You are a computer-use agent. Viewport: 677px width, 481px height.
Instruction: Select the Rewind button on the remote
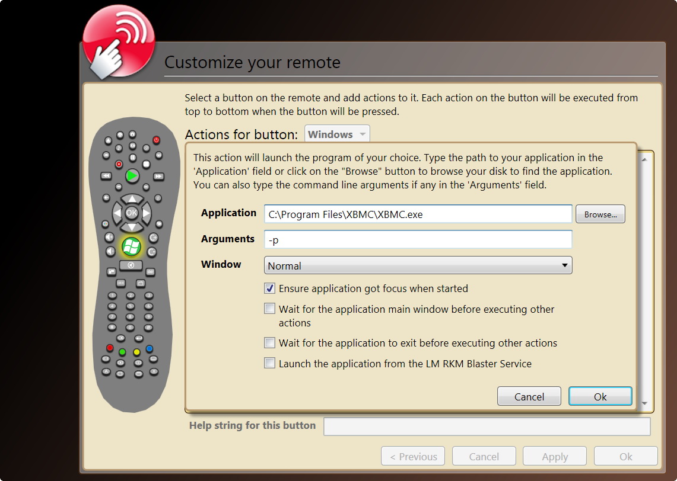click(x=106, y=176)
